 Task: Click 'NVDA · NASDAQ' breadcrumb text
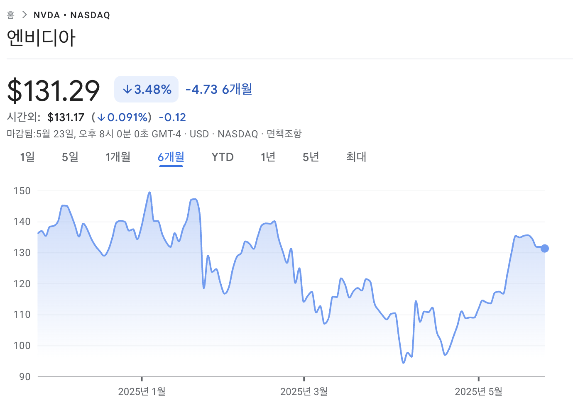click(x=72, y=15)
